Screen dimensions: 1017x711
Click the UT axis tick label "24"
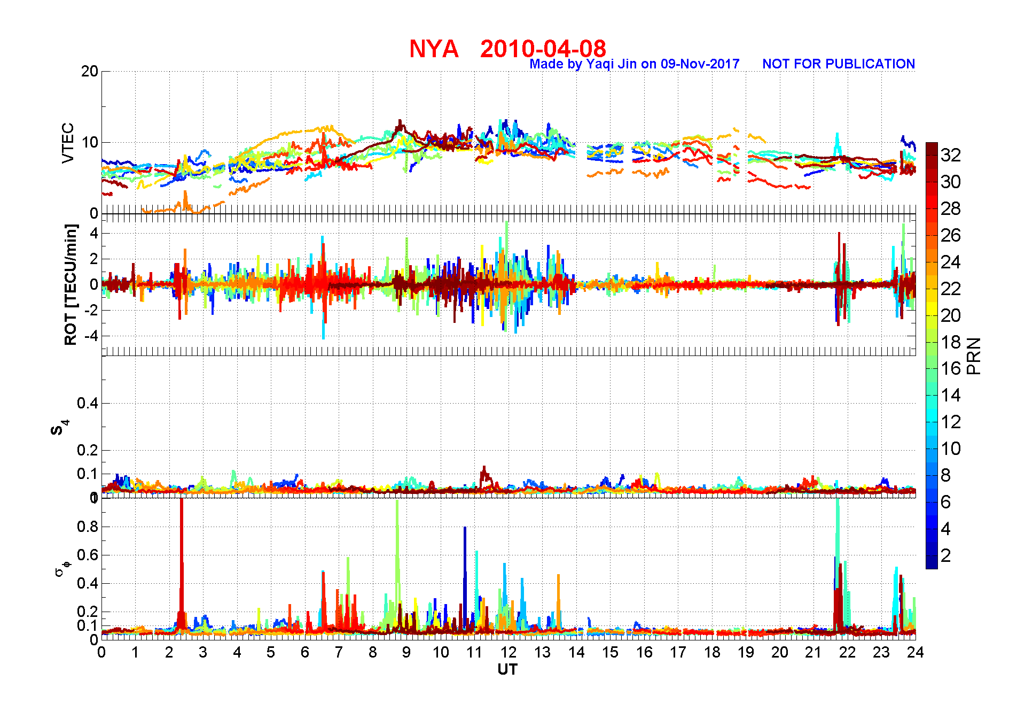[916, 653]
